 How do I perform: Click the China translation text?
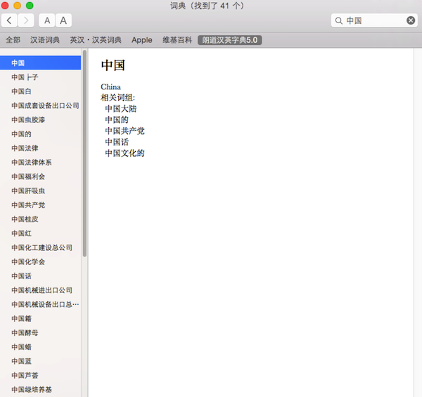pyautogui.click(x=110, y=87)
